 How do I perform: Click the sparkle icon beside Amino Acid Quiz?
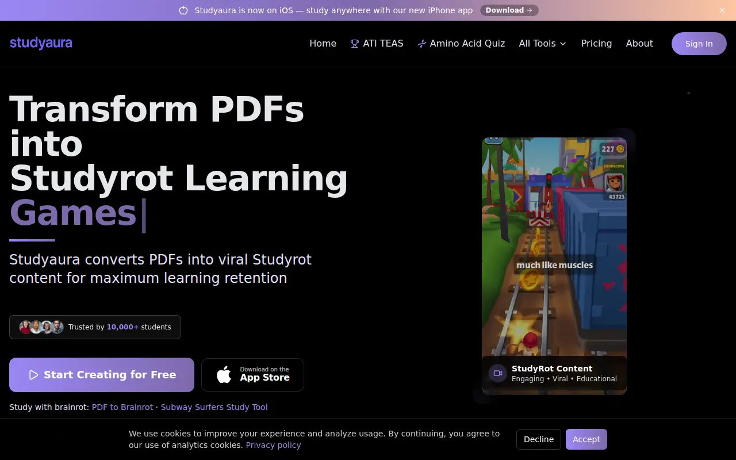[x=422, y=44]
